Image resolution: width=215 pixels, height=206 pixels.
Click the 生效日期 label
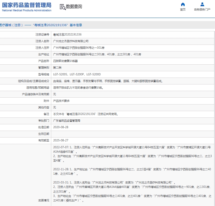[44, 134]
